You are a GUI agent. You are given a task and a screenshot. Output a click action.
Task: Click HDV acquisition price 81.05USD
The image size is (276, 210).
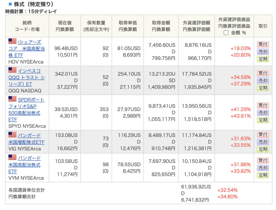(x=129, y=48)
